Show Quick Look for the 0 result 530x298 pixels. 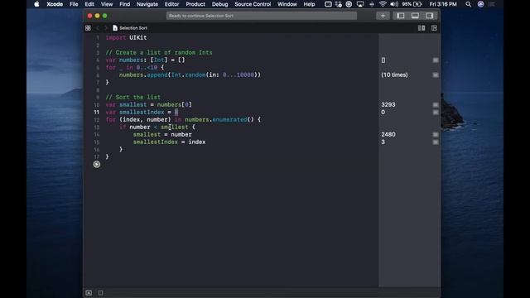coord(436,113)
